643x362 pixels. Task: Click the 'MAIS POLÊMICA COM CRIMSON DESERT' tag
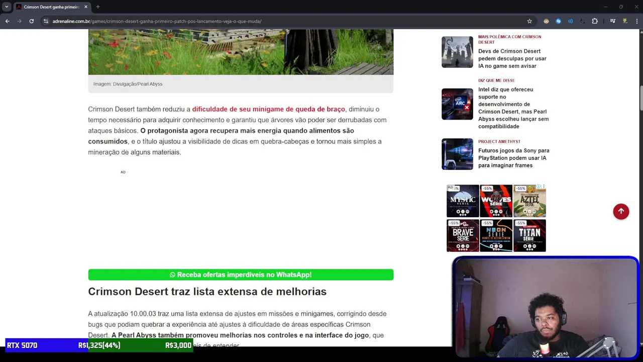click(x=509, y=39)
